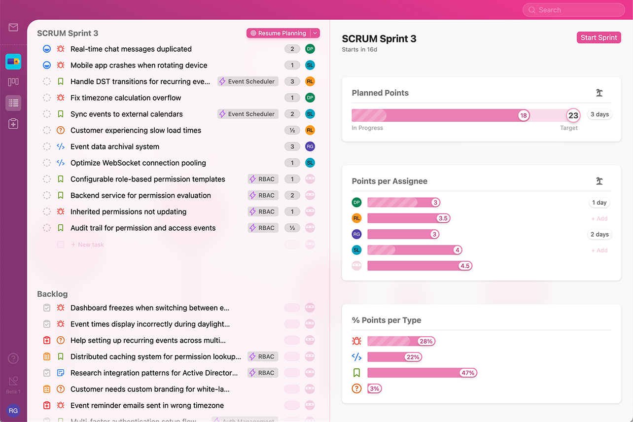Click story bookmark icon of Handle DST task
Viewport: 633px width, 422px height.
coord(61,81)
